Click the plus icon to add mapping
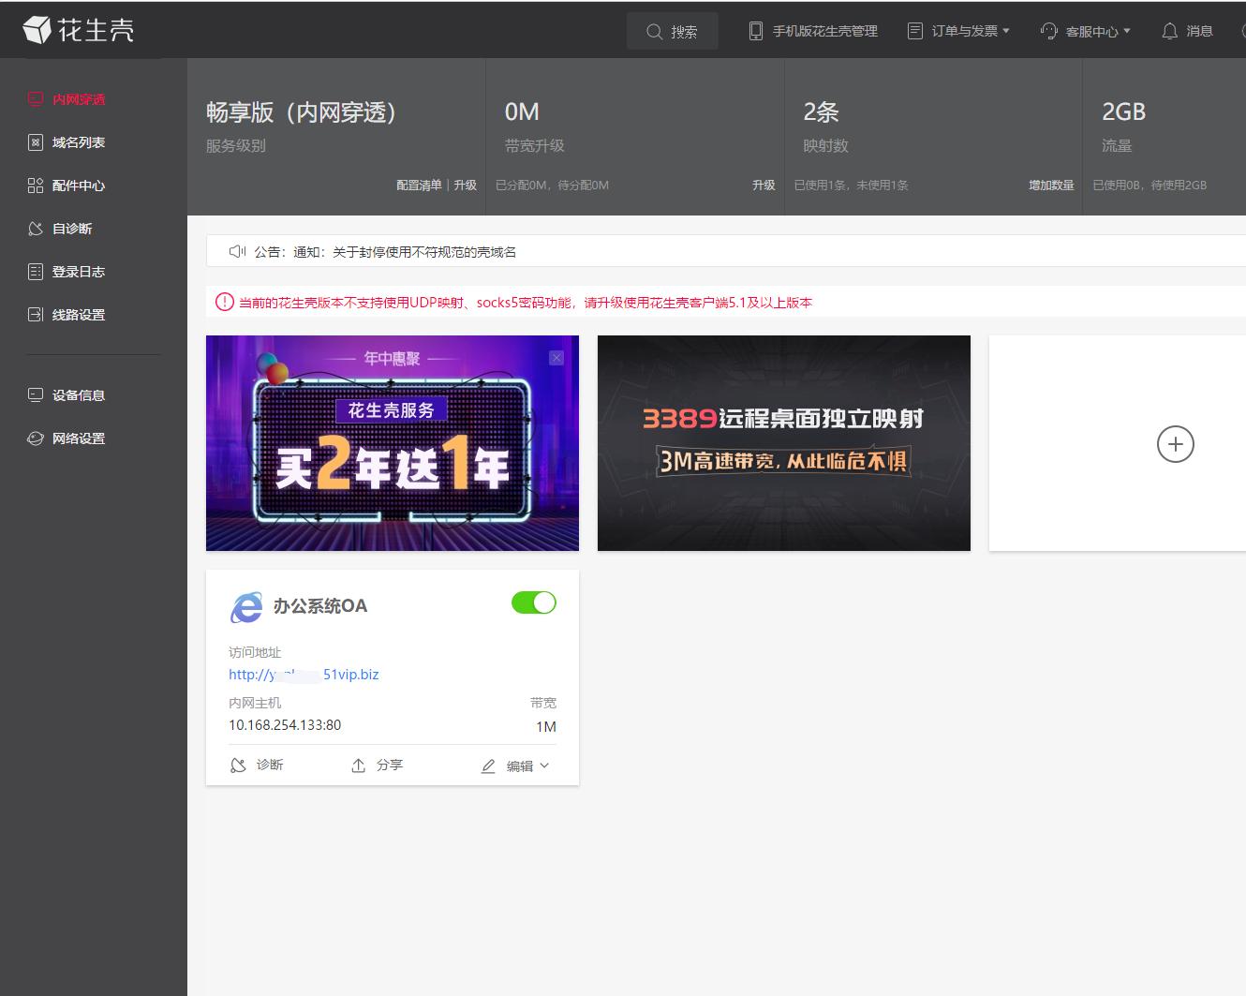Viewport: 1246px width, 996px height. tap(1175, 444)
